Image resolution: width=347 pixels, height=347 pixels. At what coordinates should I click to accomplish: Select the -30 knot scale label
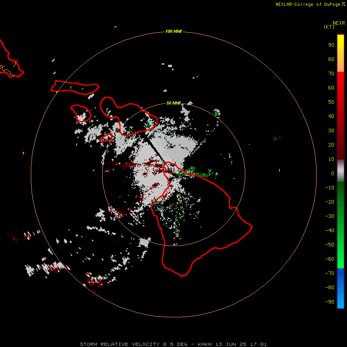tap(330, 216)
